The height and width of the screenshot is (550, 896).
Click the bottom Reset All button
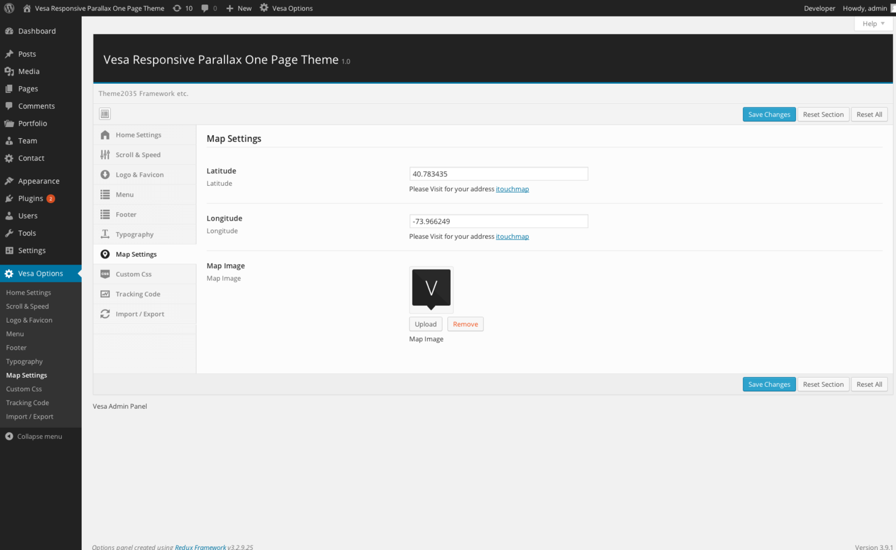point(869,384)
